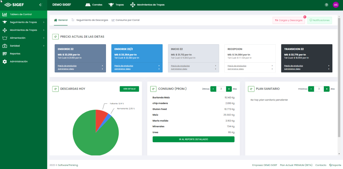Decrease Plan Sanitario days with minus button
This screenshot has width=343, height=169.
pyautogui.click(x=311, y=89)
